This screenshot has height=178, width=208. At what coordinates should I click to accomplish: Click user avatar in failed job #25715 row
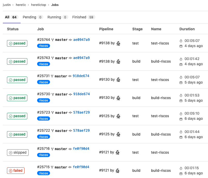point(118,170)
